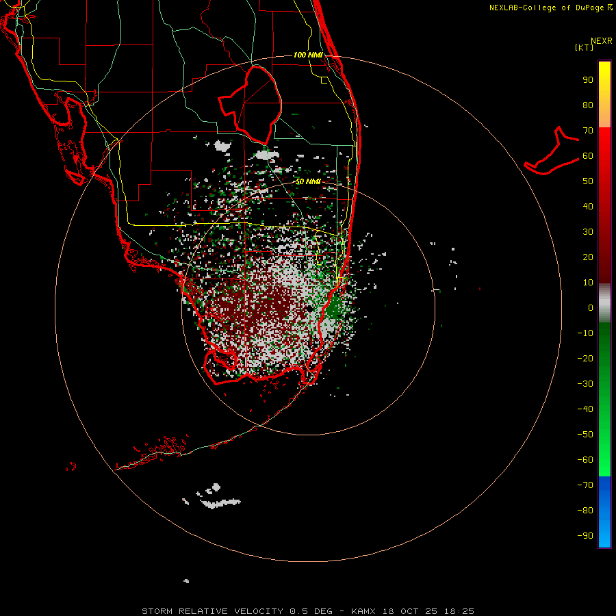Click the -70 velocity scale label
This screenshot has height=616, width=616.
[585, 485]
